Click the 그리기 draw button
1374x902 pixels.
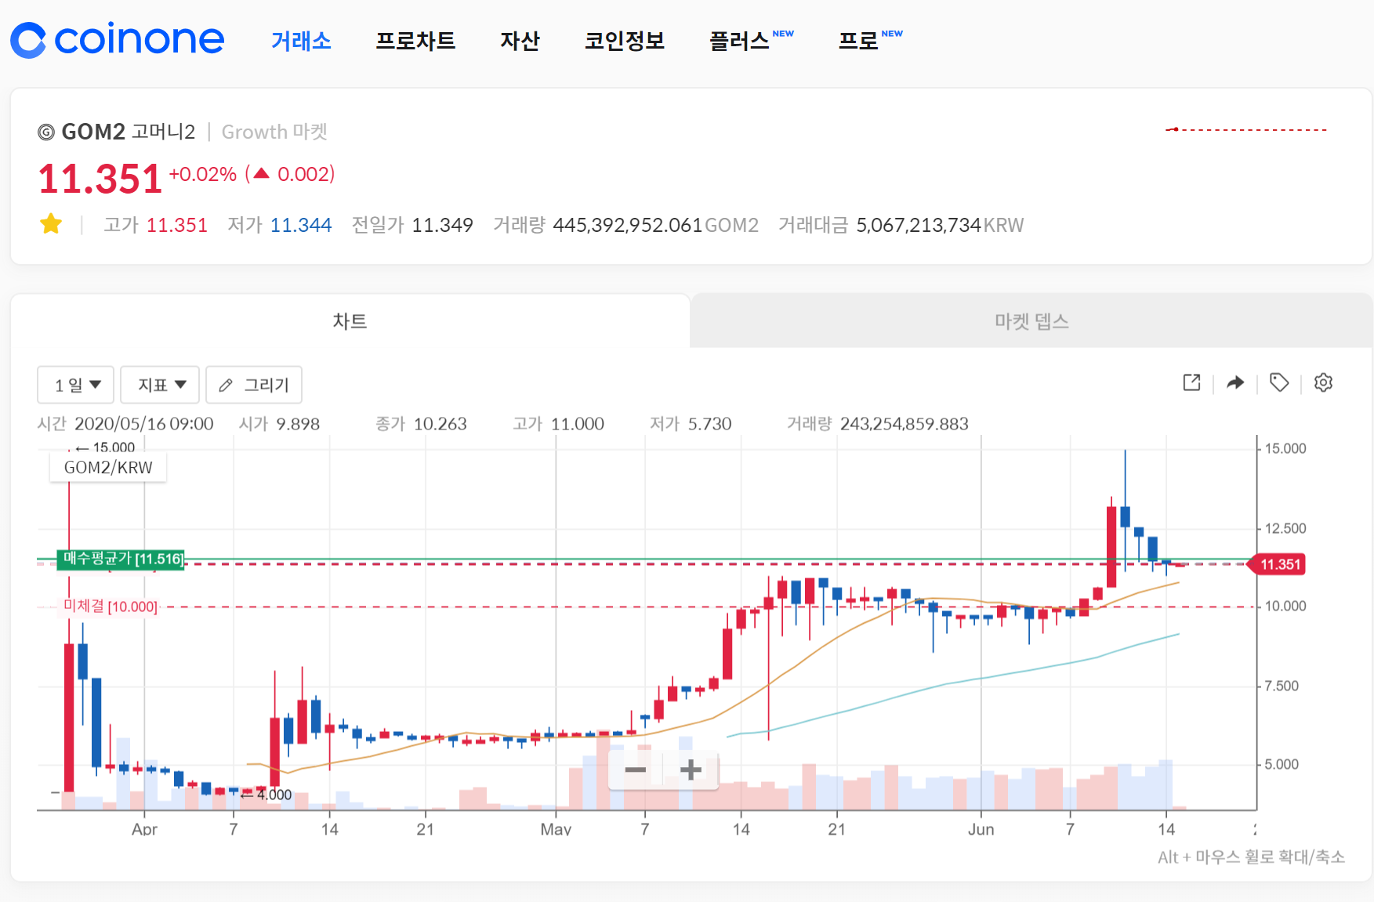[254, 385]
